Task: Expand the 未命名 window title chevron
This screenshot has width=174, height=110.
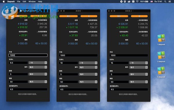Action: click(x=82, y=11)
